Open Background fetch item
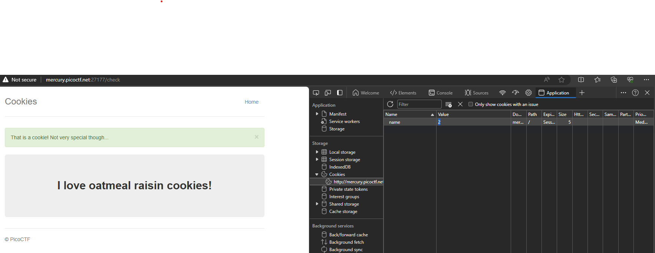 pos(346,242)
